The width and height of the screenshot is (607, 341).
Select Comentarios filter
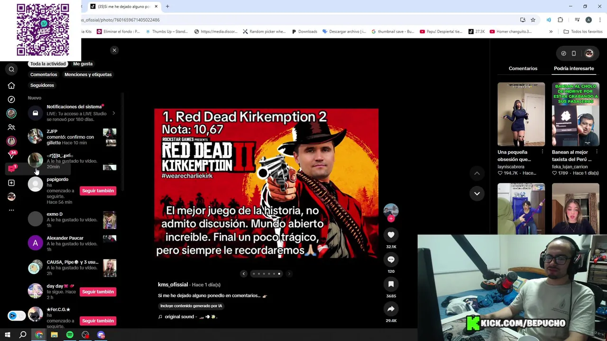pyautogui.click(x=44, y=75)
